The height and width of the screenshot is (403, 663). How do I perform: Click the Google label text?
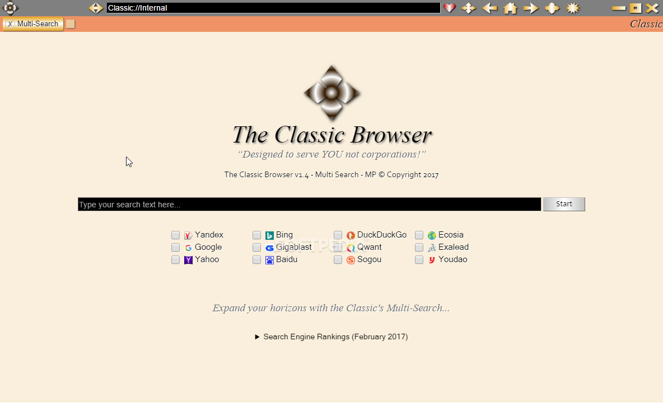[x=208, y=247]
